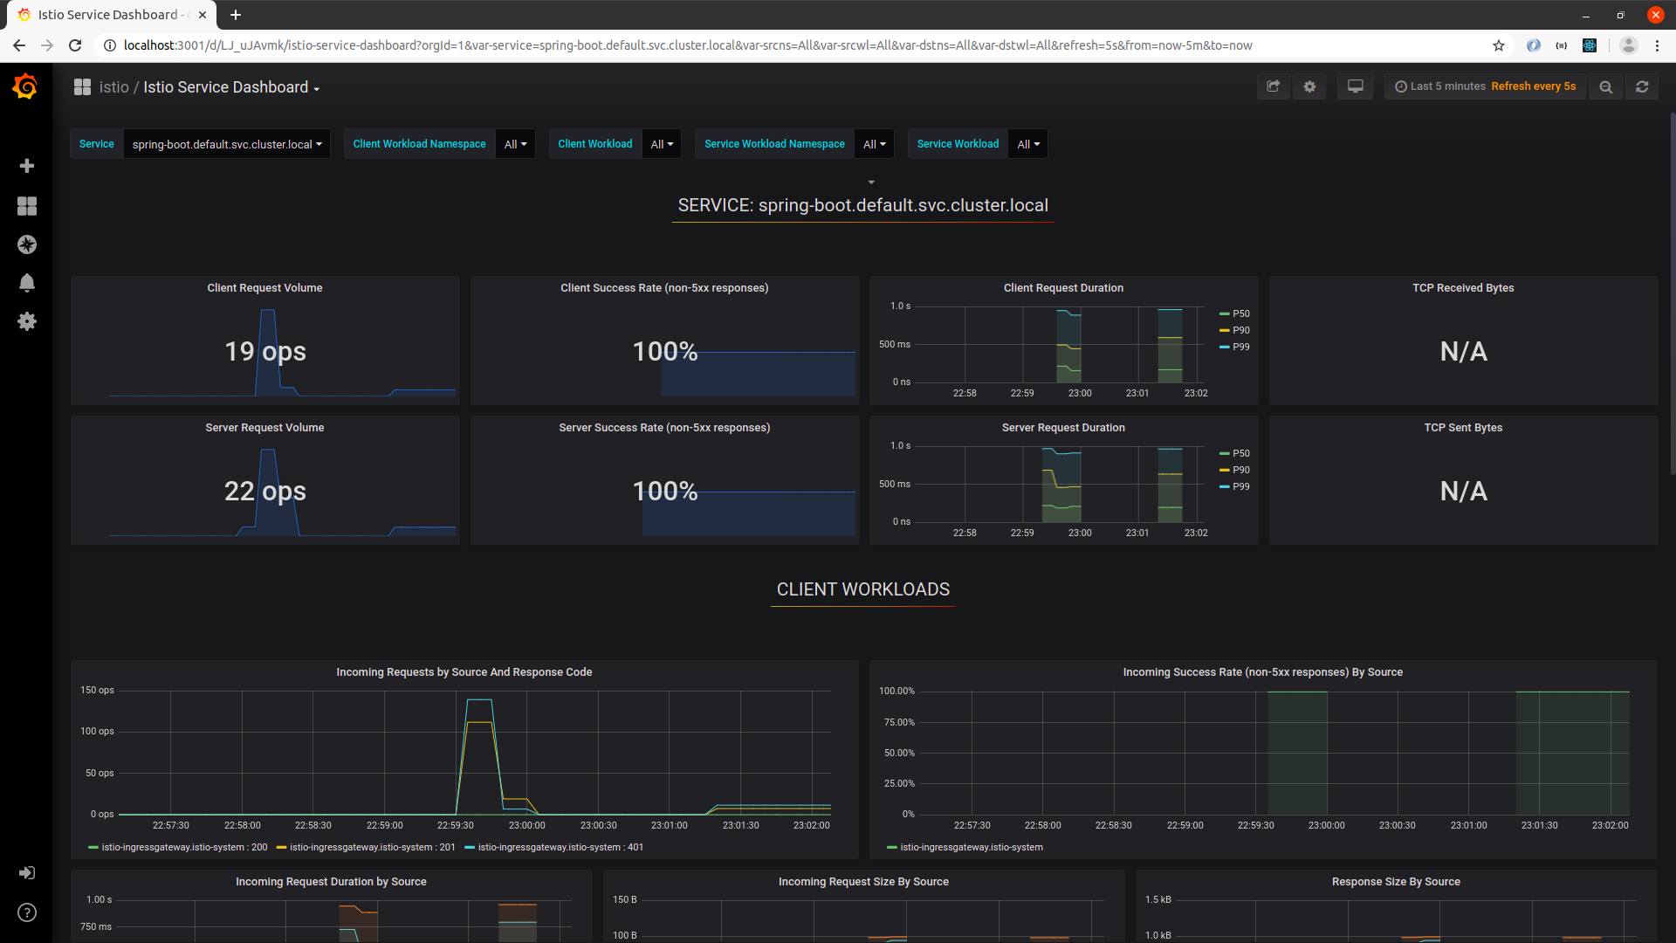Click the P99 color swatch in Client Request Duration
Screen dimensions: 1676x943
pyautogui.click(x=1224, y=347)
